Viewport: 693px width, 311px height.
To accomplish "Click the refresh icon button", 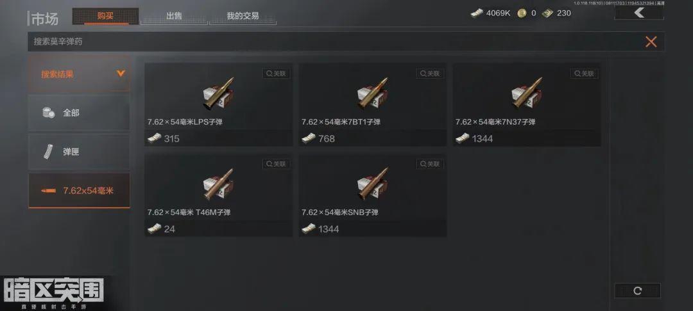I will click(637, 291).
